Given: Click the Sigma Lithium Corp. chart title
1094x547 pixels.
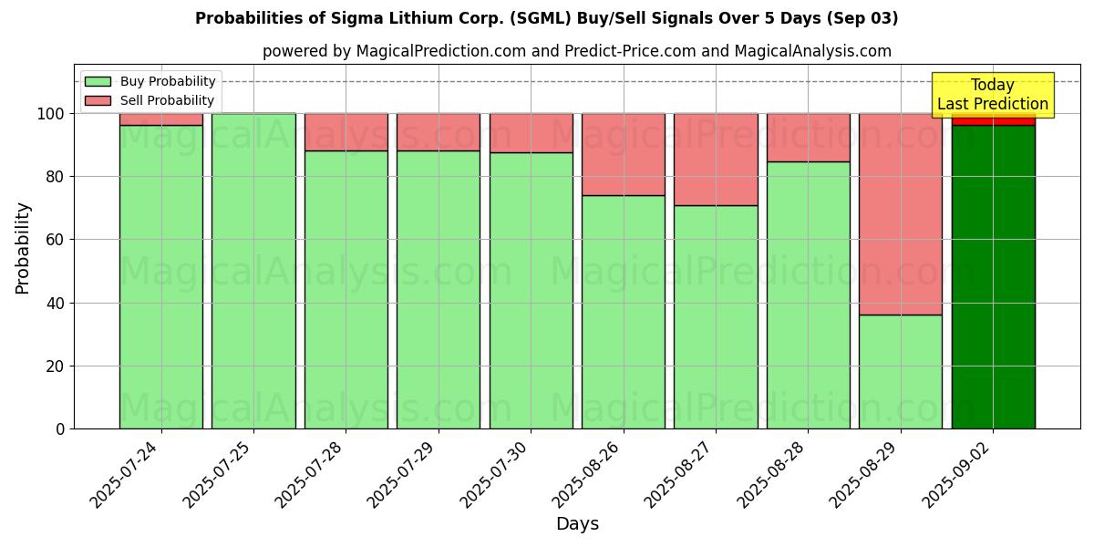Looking at the screenshot, I should click(546, 18).
